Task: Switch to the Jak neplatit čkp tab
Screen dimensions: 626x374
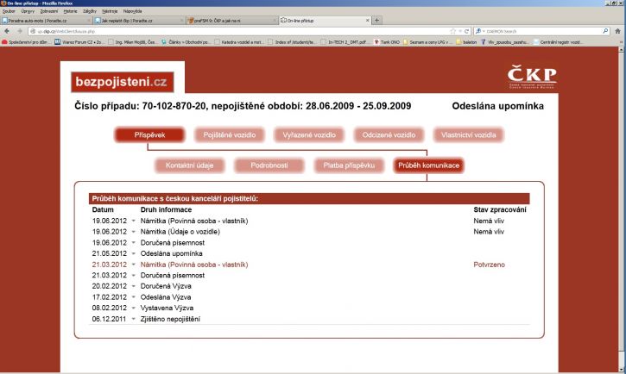Action: [x=139, y=21]
